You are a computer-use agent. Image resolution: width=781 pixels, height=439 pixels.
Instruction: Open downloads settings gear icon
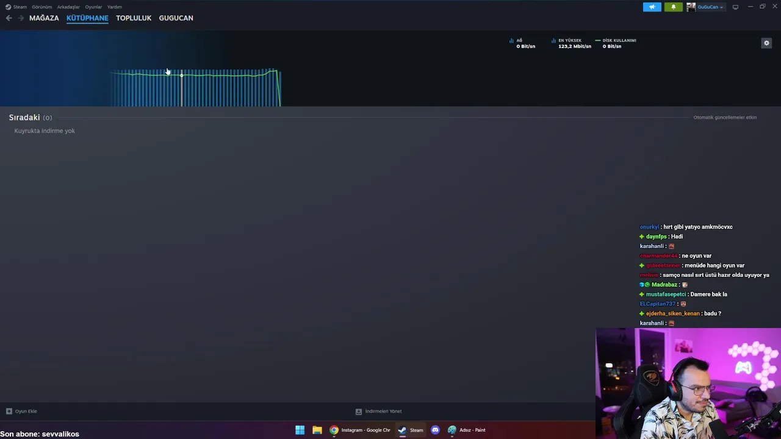point(766,43)
